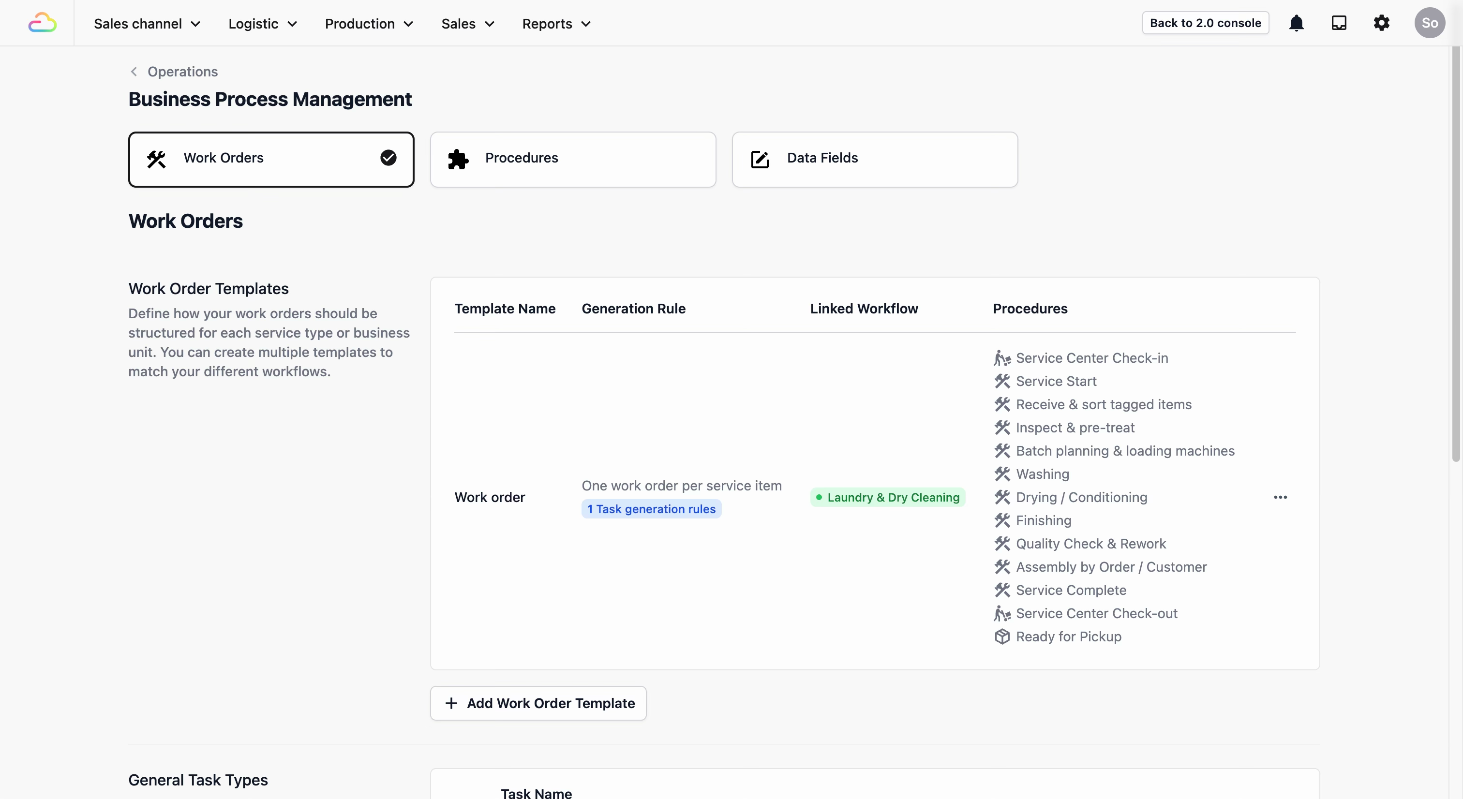Open the notifications bell

(1296, 23)
